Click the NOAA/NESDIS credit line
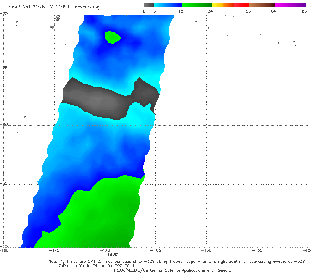Image resolution: width=311 pixels, height=273 pixels. click(174, 270)
